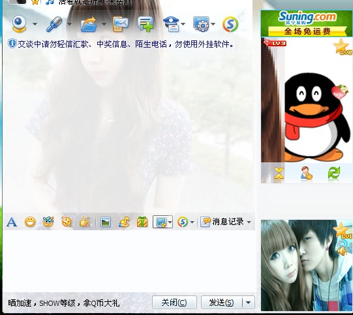
Task: Create a discussion group with plus icon
Action: click(146, 24)
